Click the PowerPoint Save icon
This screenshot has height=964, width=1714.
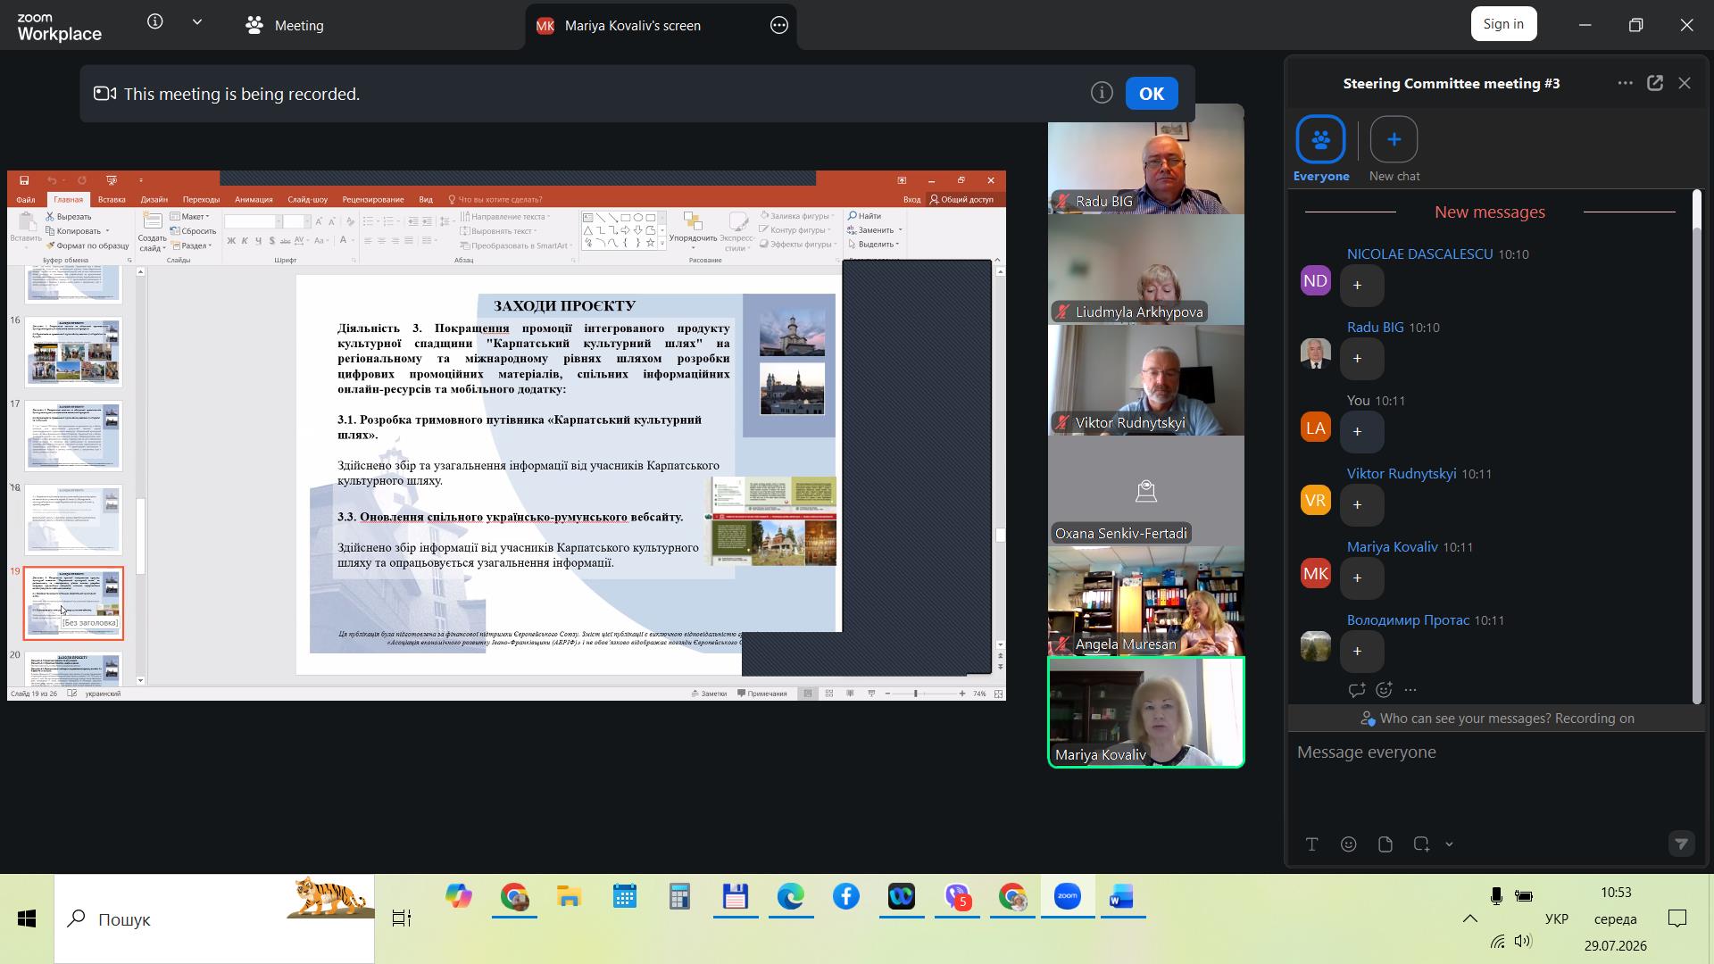(x=24, y=180)
